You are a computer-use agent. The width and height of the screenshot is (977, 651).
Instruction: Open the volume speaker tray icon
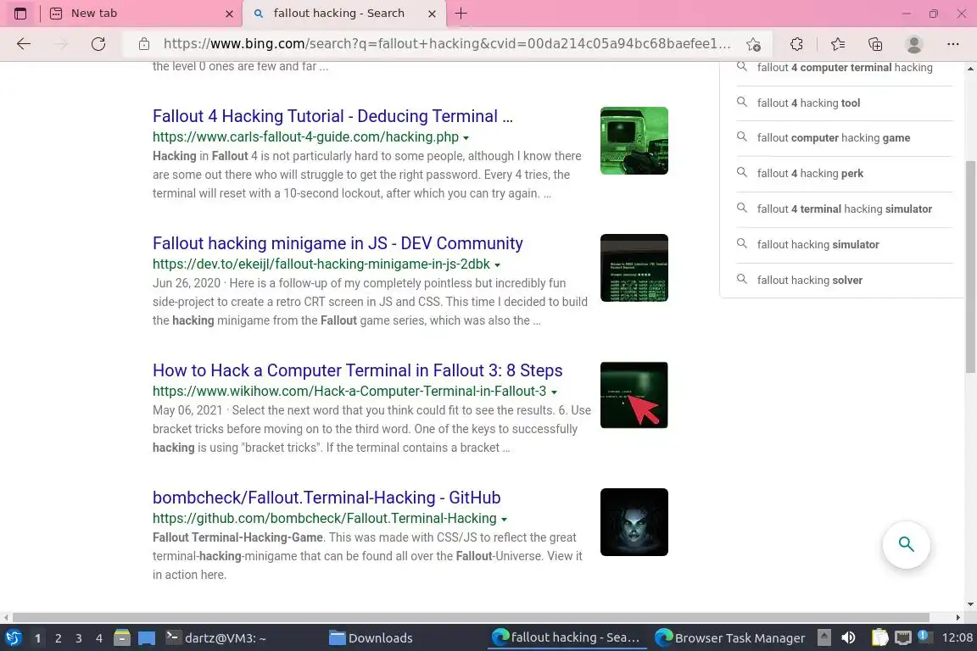pyautogui.click(x=848, y=637)
